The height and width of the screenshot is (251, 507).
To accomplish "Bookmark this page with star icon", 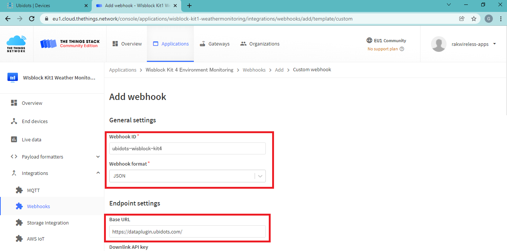I will coord(474,19).
